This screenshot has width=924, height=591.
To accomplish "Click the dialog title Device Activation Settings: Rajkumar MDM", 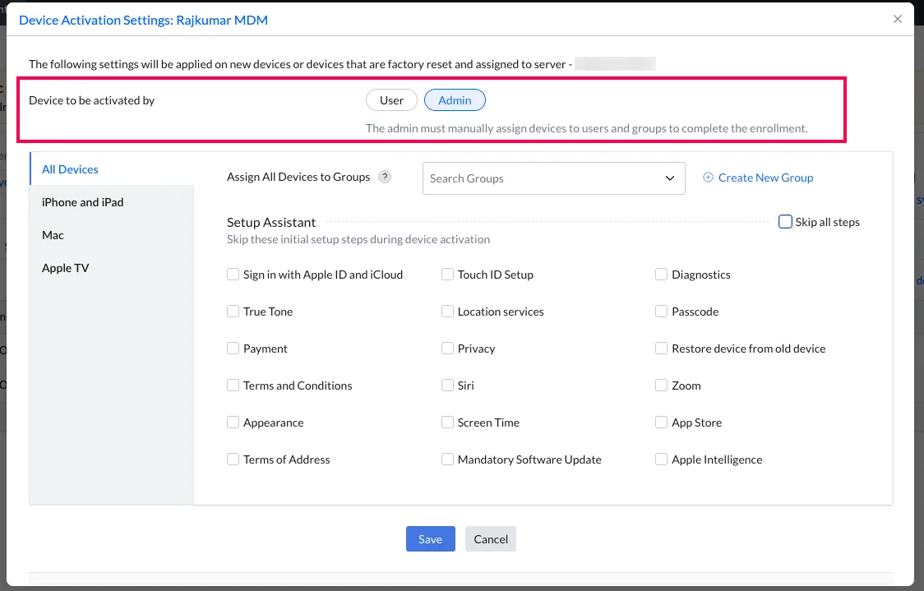I will [143, 20].
